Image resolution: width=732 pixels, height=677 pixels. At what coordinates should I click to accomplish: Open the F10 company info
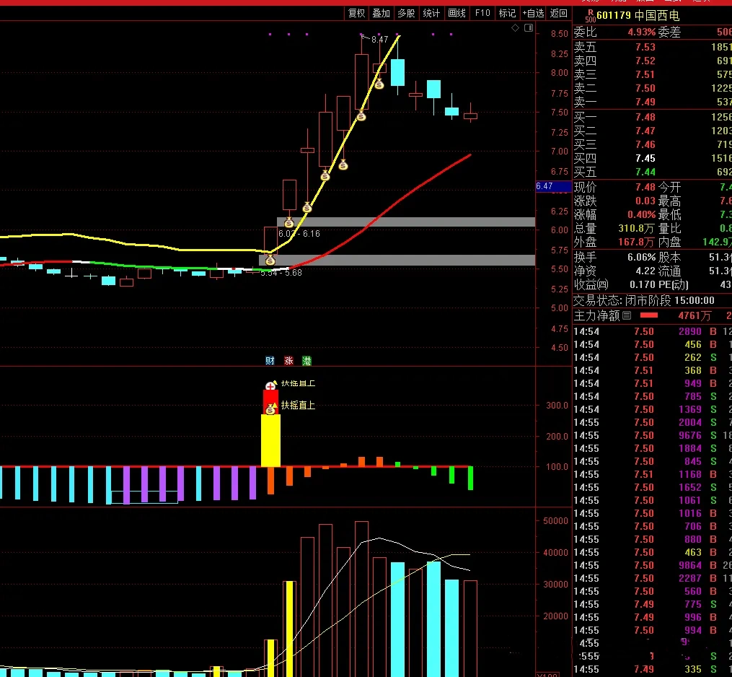482,13
